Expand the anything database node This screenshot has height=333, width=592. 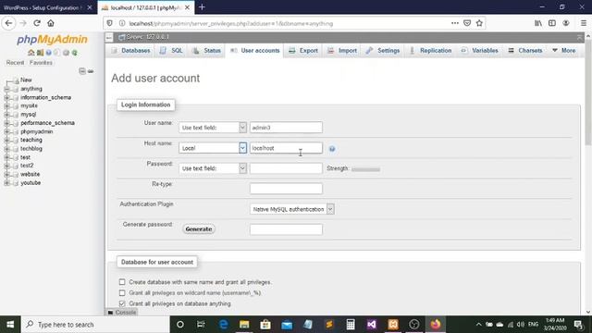6,89
